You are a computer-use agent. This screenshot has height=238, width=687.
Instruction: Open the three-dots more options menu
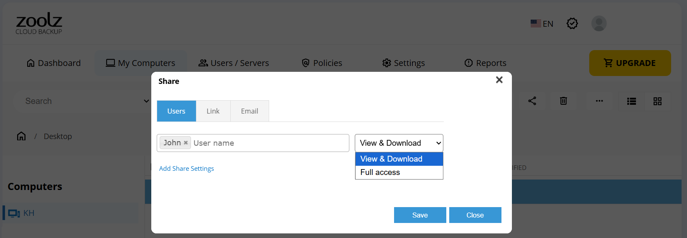point(599,101)
